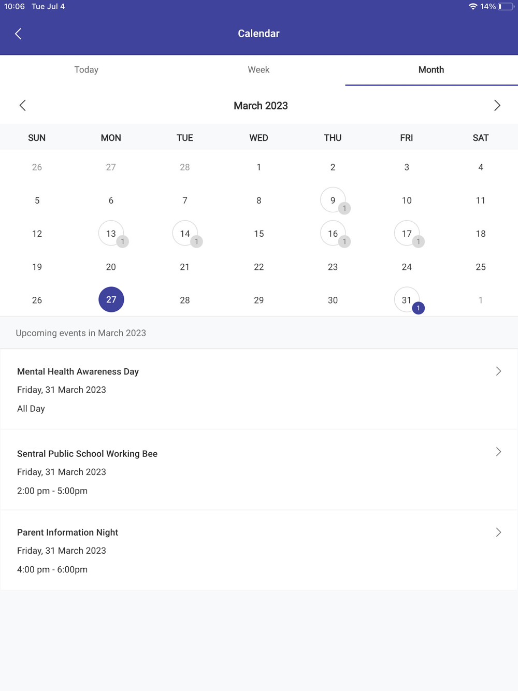
Task: Select the highlighted date 27
Action: coord(111,299)
